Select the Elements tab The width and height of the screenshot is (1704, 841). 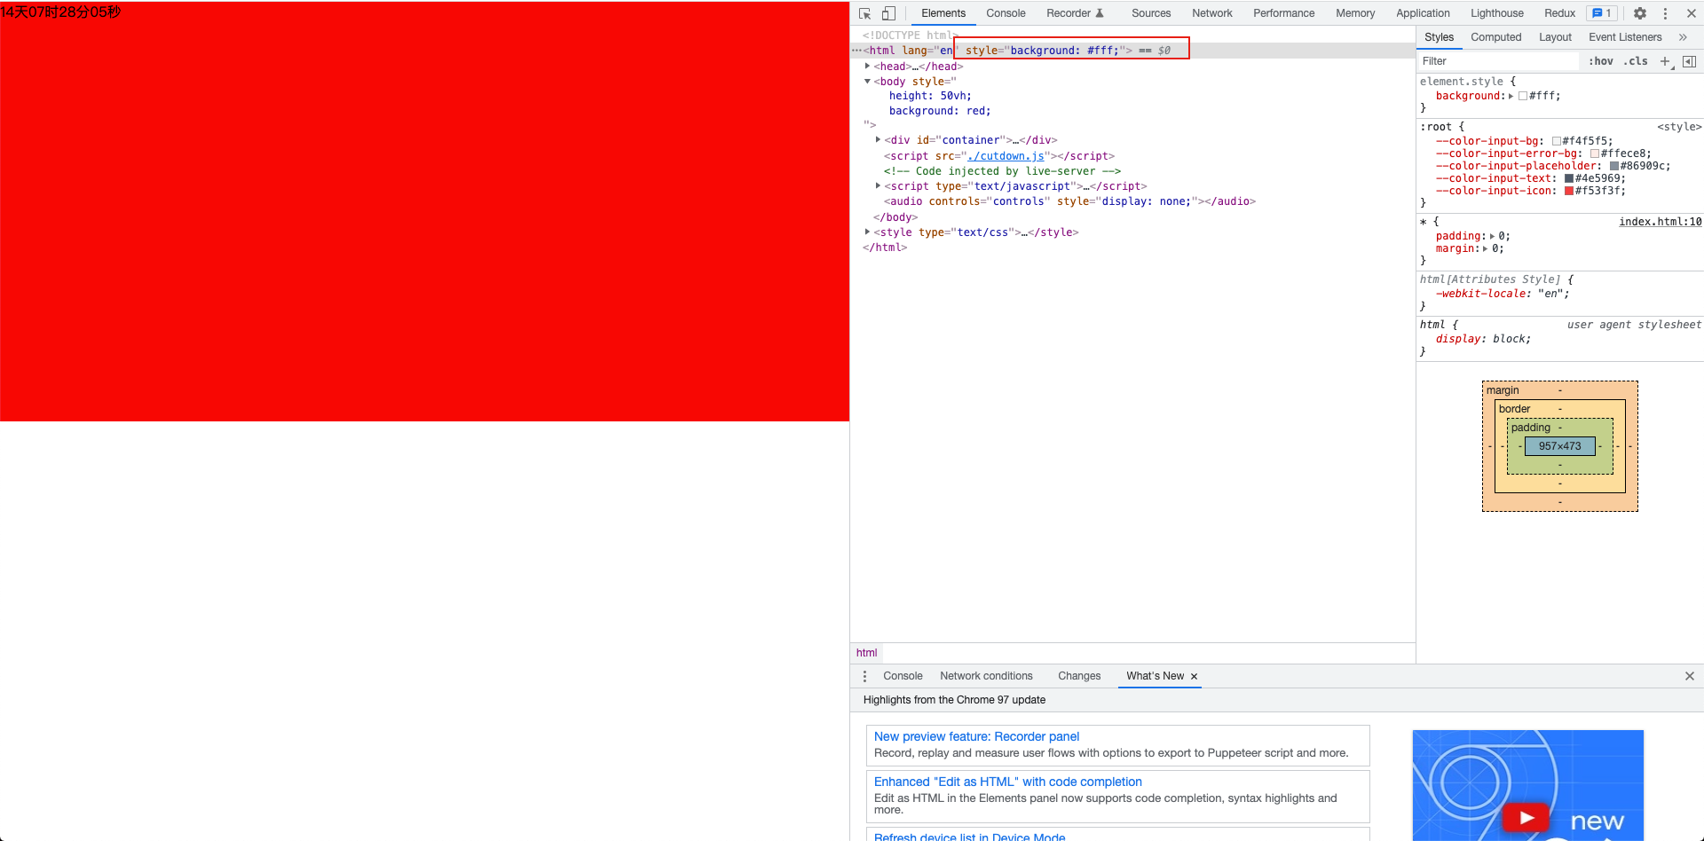pyautogui.click(x=943, y=13)
